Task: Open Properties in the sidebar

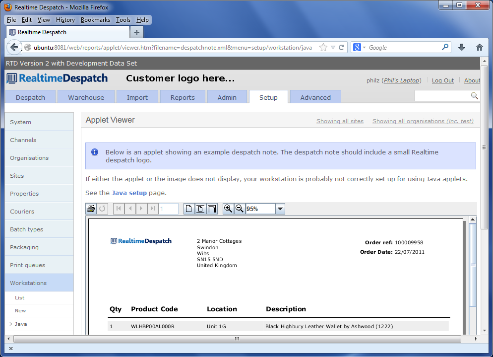Action: [x=39, y=194]
